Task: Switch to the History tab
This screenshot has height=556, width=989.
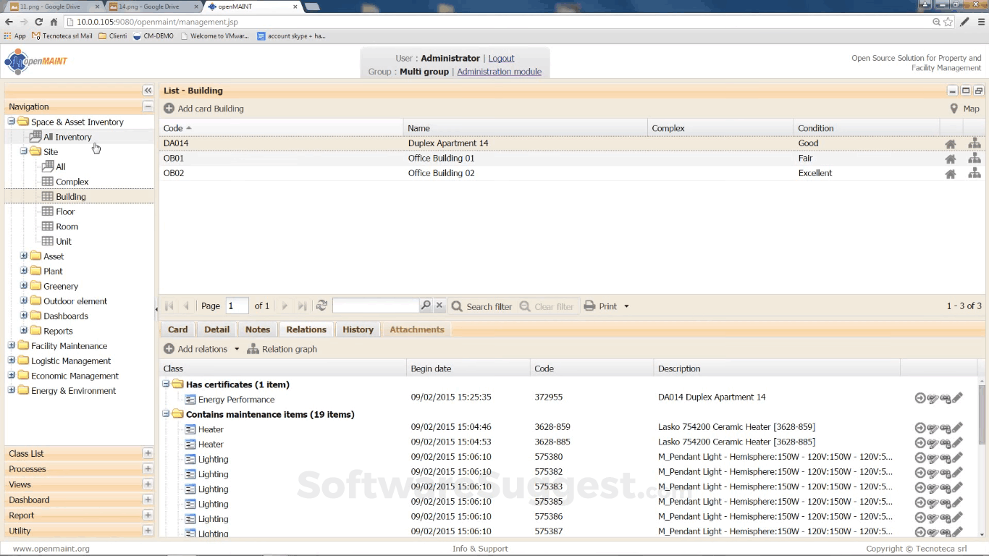Action: (358, 329)
